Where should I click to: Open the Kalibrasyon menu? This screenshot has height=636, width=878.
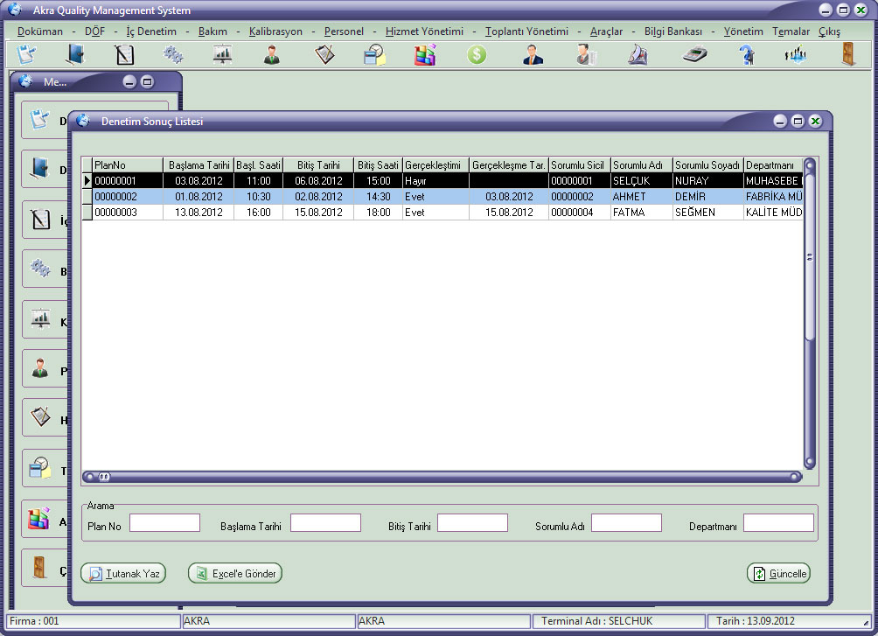275,31
